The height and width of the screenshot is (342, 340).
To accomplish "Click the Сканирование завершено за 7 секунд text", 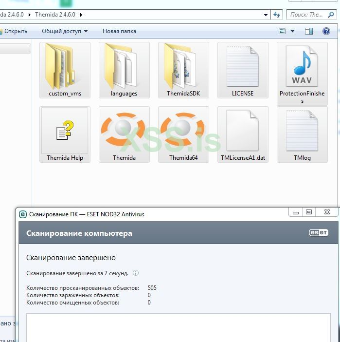I will coord(77,273).
